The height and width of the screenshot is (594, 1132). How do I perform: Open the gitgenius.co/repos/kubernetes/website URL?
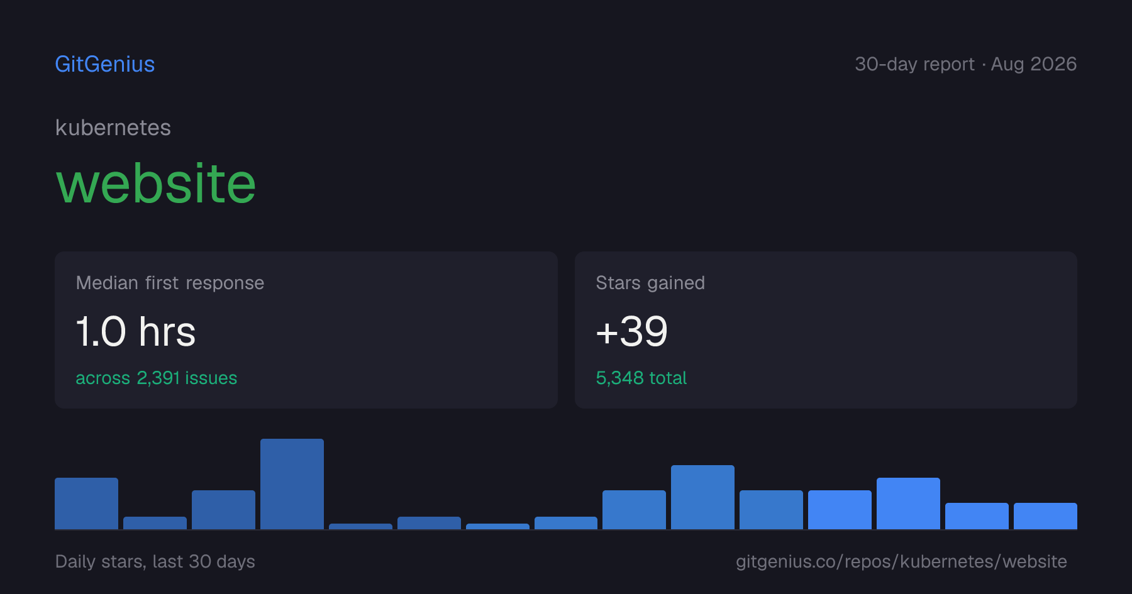(x=901, y=561)
